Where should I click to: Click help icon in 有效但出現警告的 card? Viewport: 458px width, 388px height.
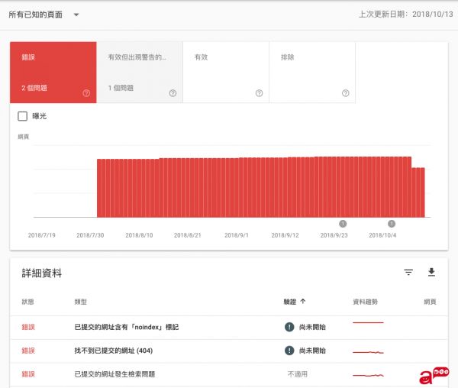(173, 93)
